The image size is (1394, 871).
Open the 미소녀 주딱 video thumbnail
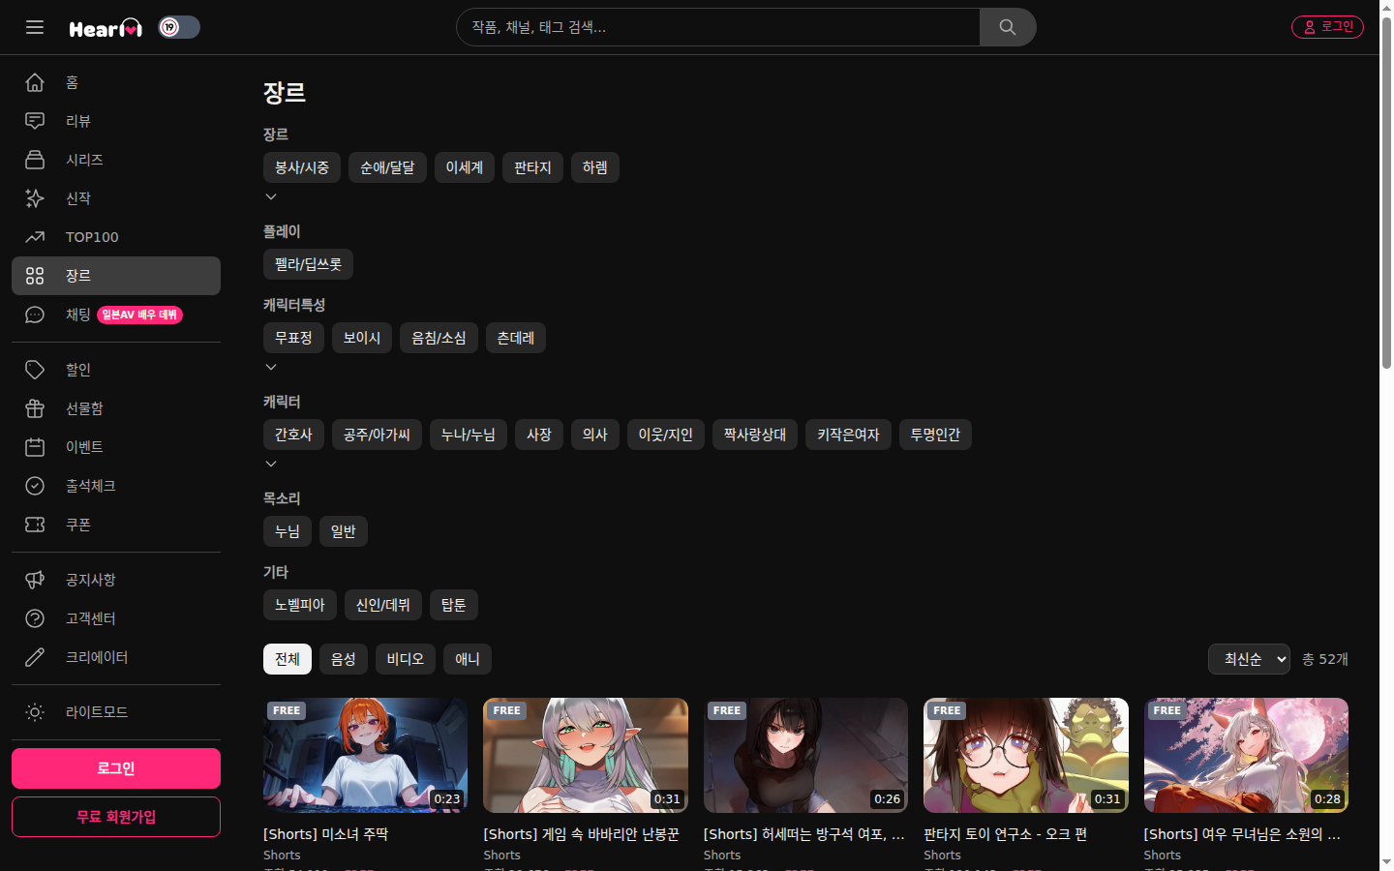pos(365,755)
